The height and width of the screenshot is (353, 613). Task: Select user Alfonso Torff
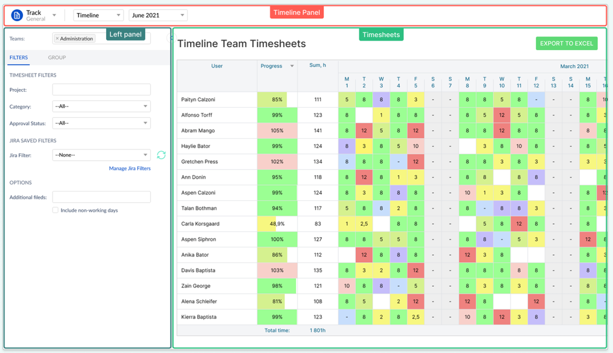pos(197,115)
